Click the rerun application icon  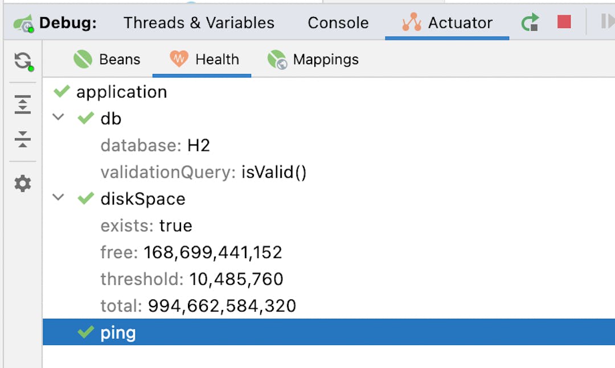pos(529,22)
